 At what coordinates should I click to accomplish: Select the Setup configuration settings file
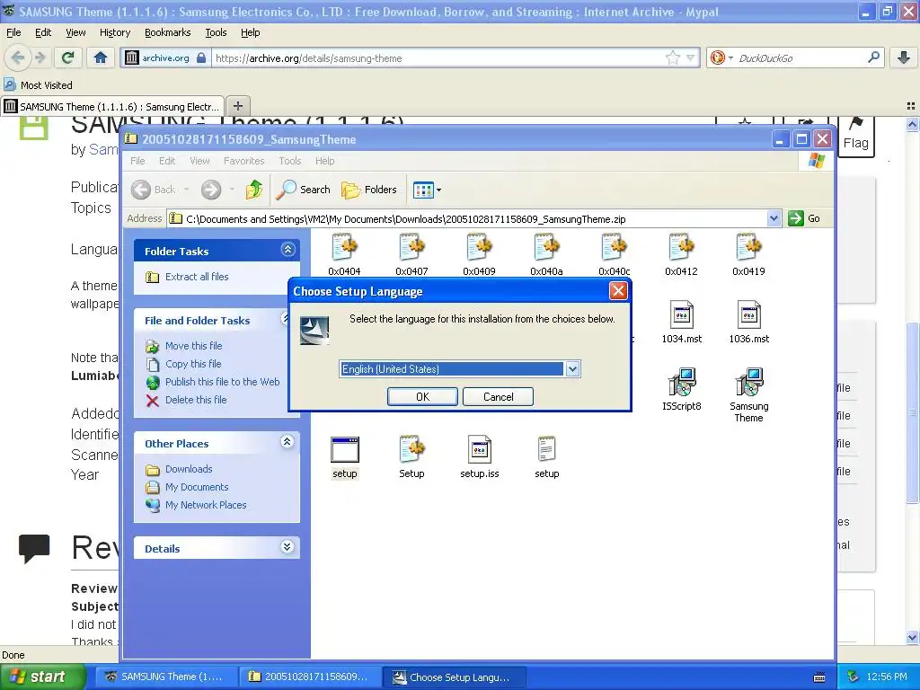coord(411,457)
